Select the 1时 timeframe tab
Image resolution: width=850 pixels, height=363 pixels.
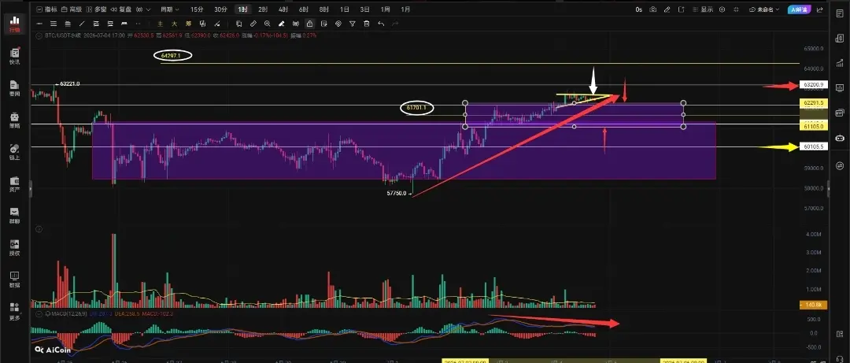243,9
